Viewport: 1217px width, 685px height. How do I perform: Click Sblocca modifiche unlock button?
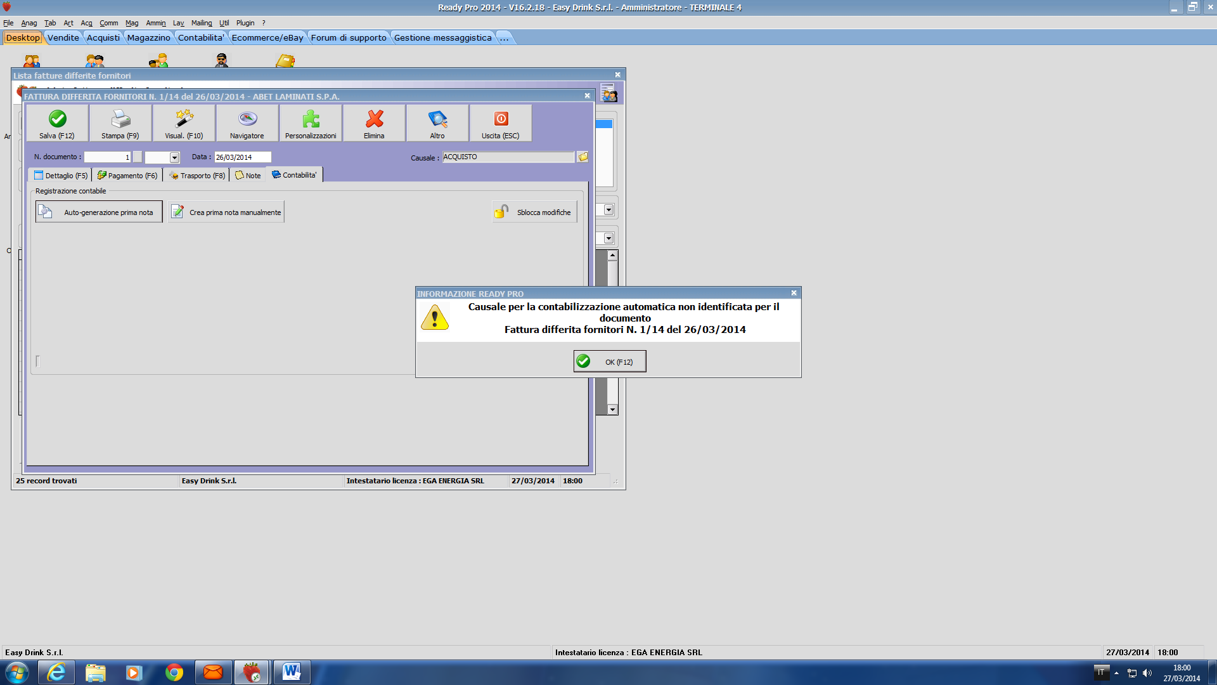534,212
